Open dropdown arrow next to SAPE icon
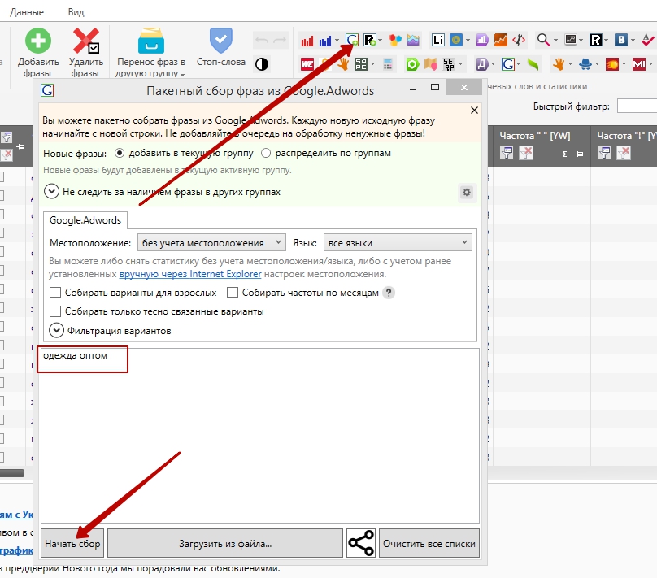The image size is (657, 578). [373, 64]
